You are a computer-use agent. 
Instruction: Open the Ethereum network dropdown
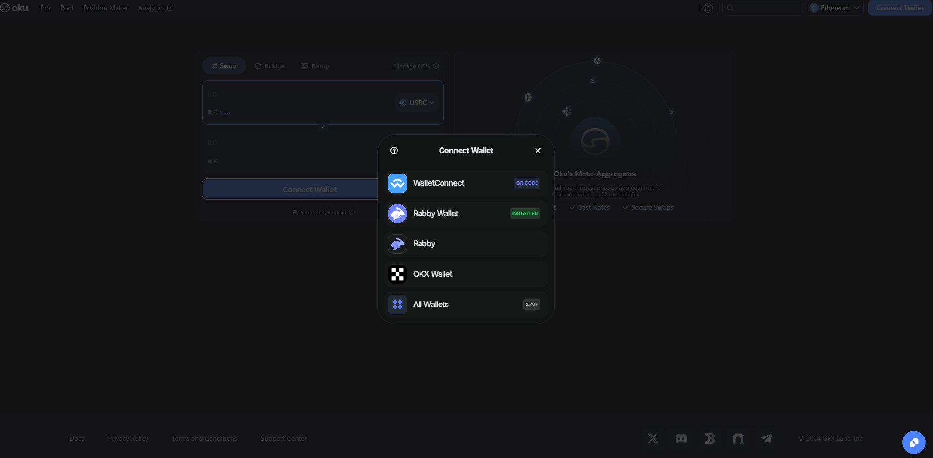point(835,8)
